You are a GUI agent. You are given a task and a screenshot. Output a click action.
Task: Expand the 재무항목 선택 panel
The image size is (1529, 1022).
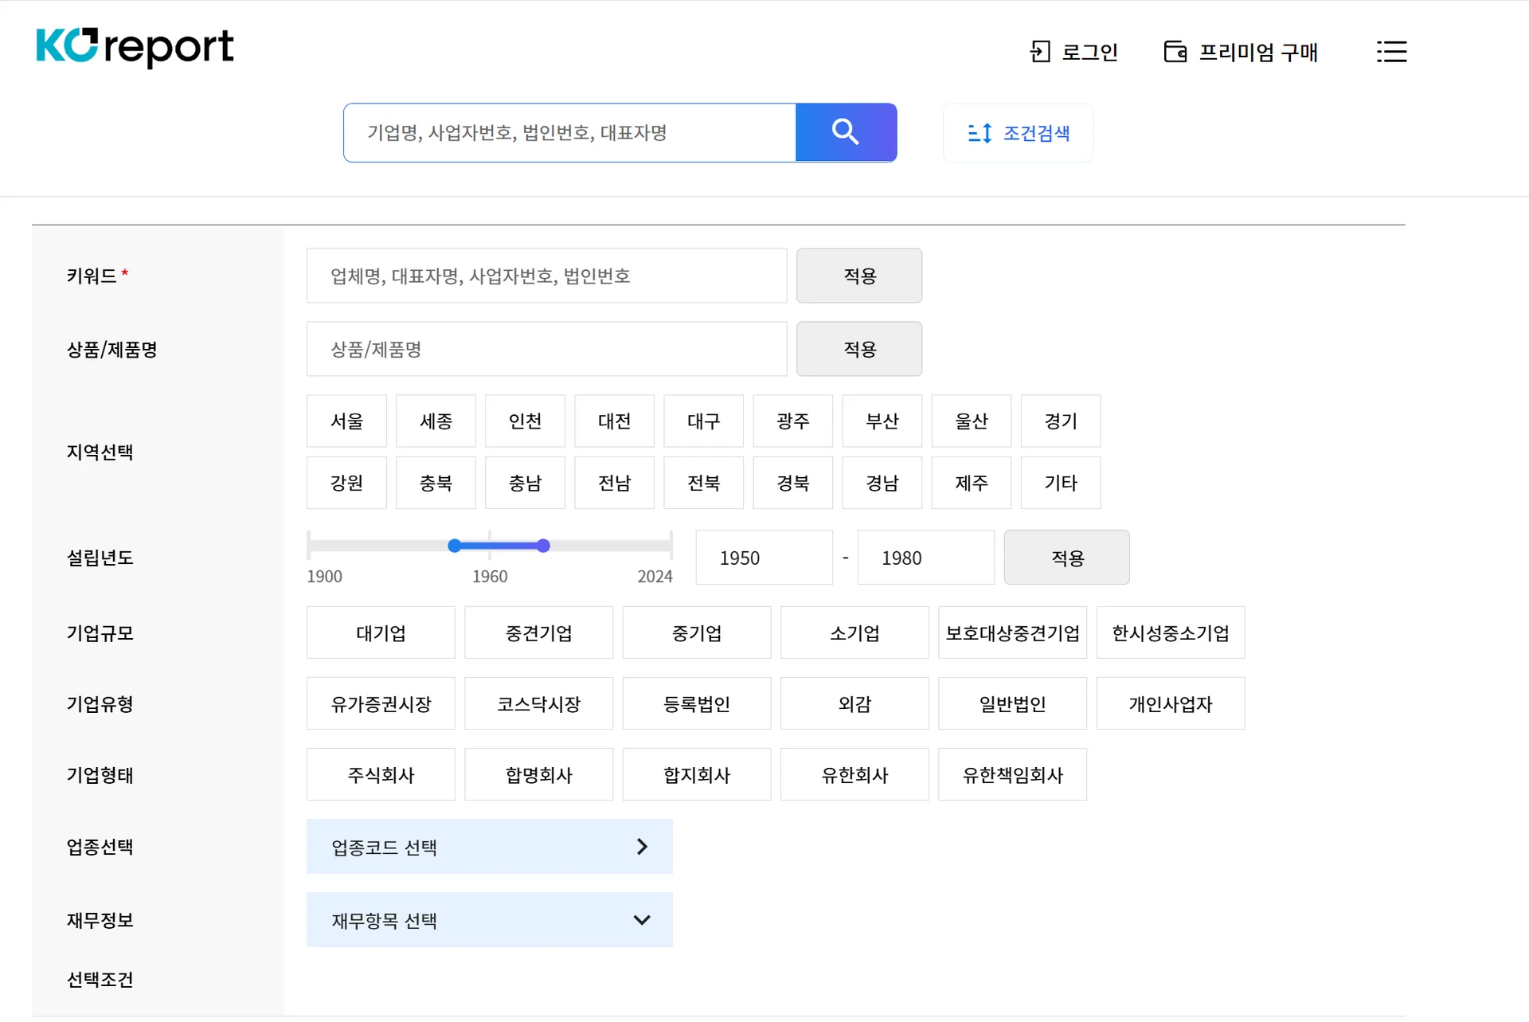(x=490, y=920)
